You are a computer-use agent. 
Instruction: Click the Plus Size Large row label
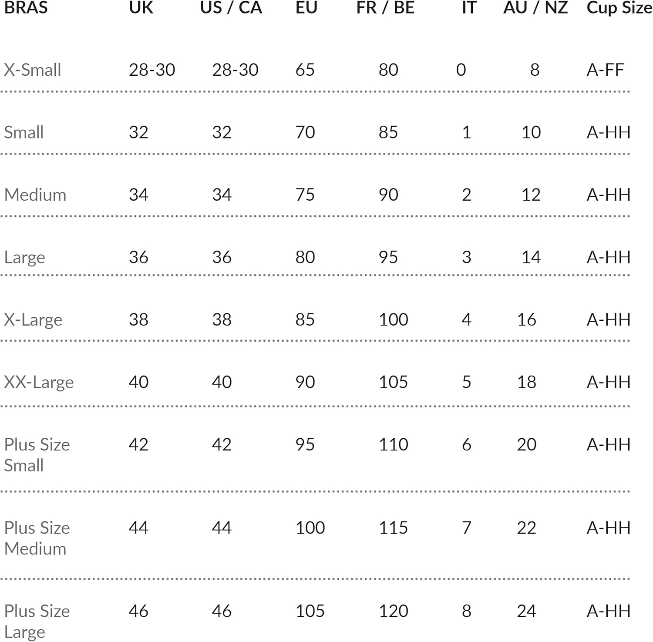click(37, 621)
